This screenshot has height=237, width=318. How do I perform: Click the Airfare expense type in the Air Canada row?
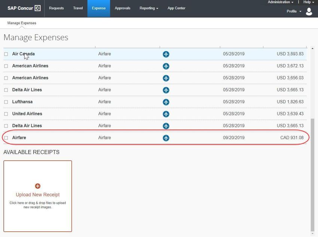click(x=104, y=54)
